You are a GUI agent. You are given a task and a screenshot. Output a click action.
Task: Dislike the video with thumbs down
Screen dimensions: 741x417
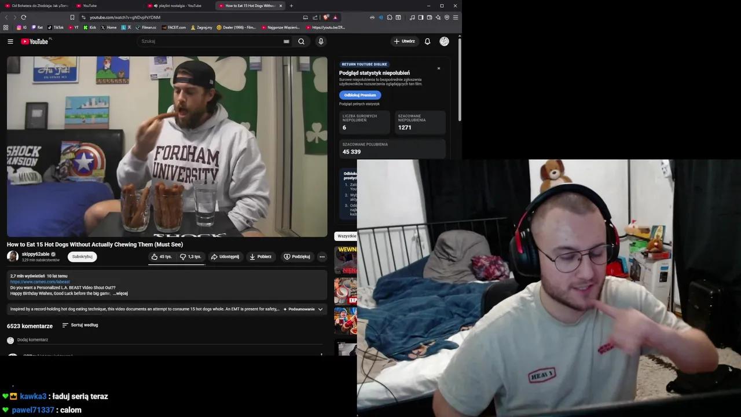point(190,257)
